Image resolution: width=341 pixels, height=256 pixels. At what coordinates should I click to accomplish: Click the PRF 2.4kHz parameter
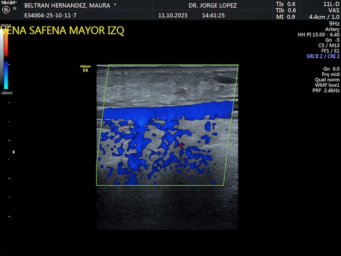click(326, 90)
